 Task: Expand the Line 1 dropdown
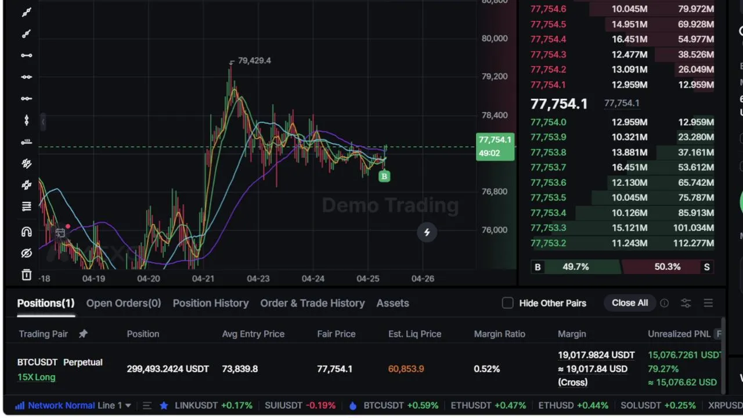click(x=114, y=405)
